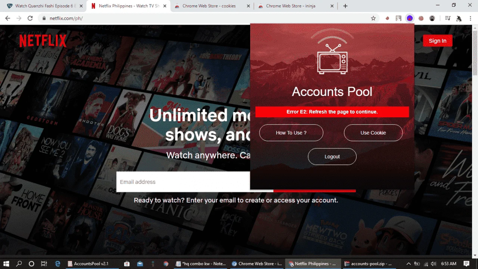Close the Chrome Web Store ininja tab
The width and height of the screenshot is (478, 269).
coord(332,6)
